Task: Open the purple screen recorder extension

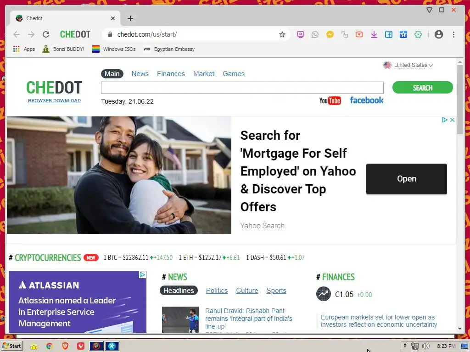Action: point(300,34)
